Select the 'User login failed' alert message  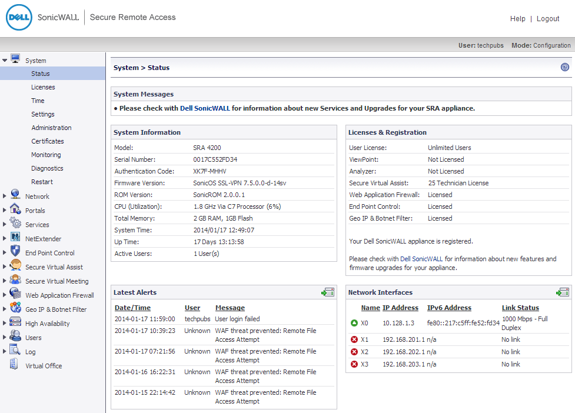click(x=237, y=319)
